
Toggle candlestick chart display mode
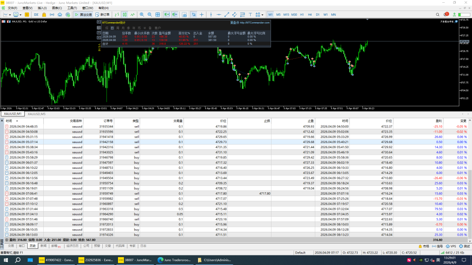124,15
